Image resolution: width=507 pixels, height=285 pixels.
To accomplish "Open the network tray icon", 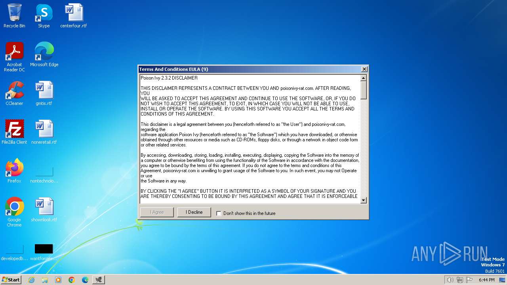I will [460, 280].
